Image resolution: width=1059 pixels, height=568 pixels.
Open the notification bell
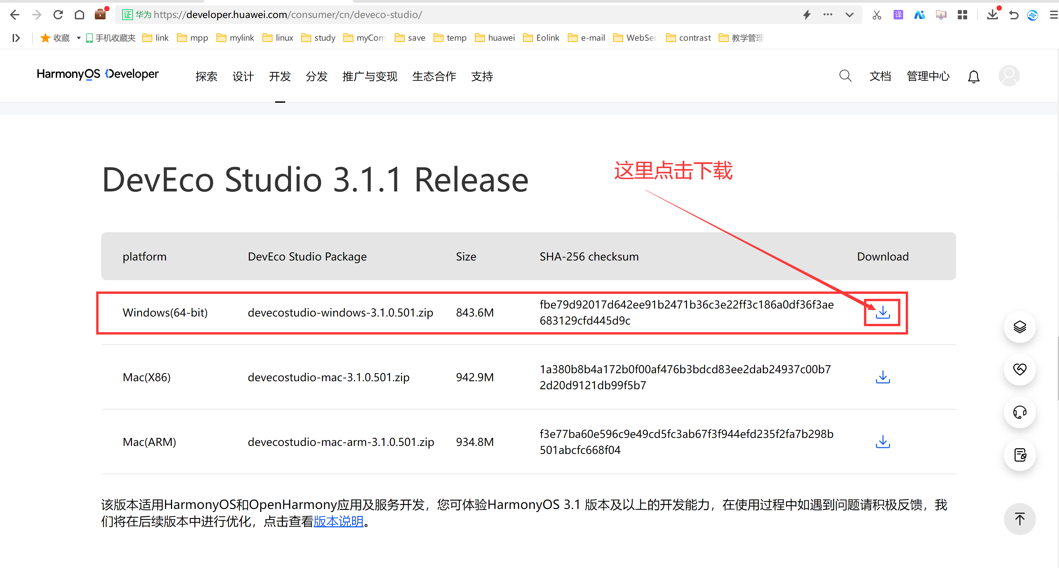973,76
